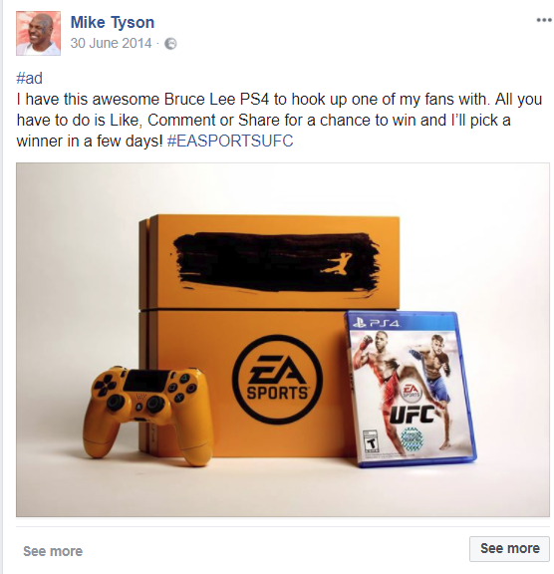
Task: Click the EA Sports logo on the console
Action: click(277, 380)
